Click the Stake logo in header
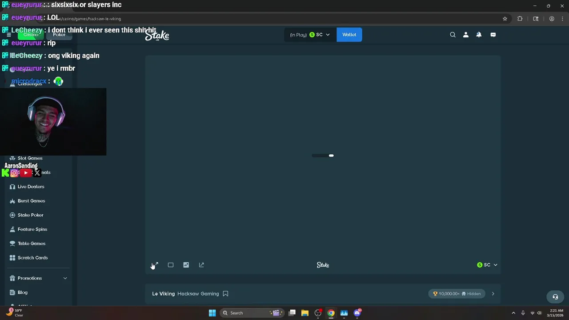The height and width of the screenshot is (320, 569). (157, 35)
